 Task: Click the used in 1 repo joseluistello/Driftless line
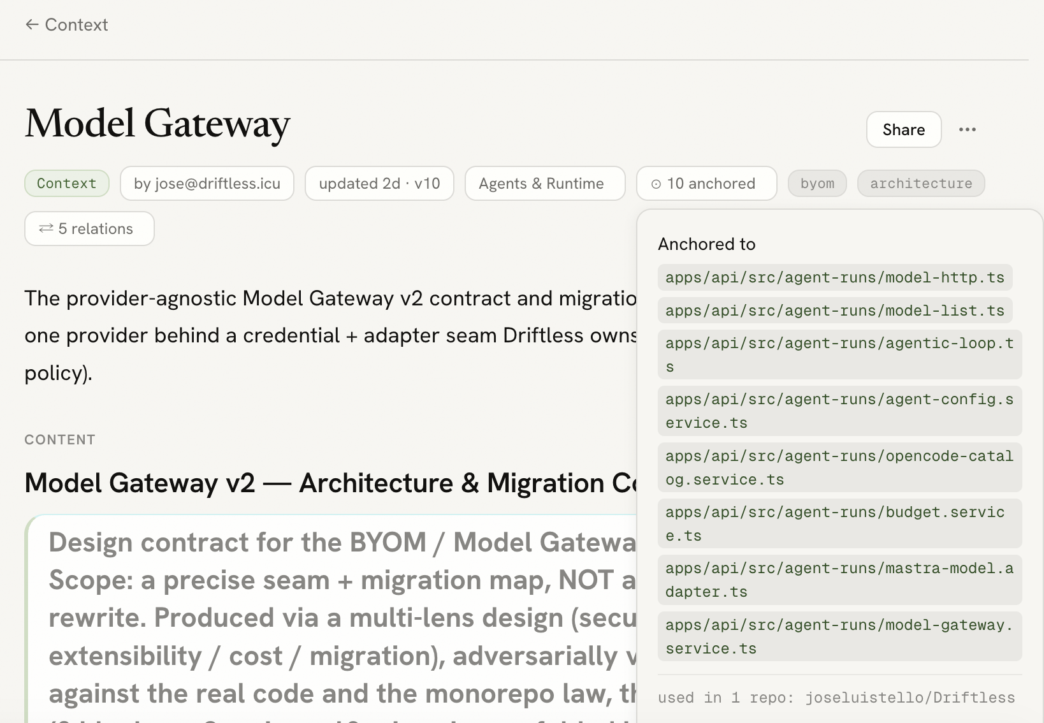pos(836,697)
